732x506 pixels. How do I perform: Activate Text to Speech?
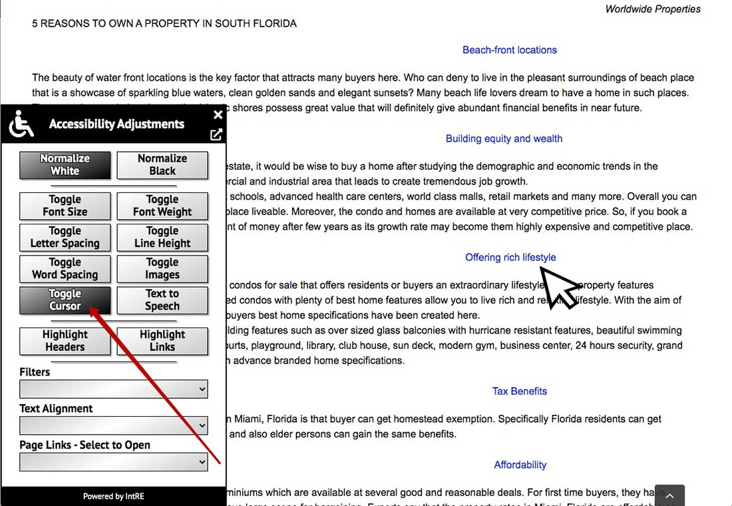click(x=162, y=300)
